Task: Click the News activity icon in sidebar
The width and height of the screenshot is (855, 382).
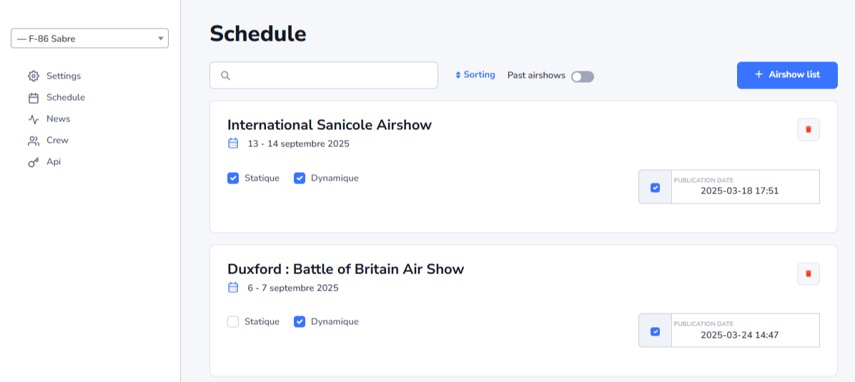Action: pyautogui.click(x=34, y=119)
